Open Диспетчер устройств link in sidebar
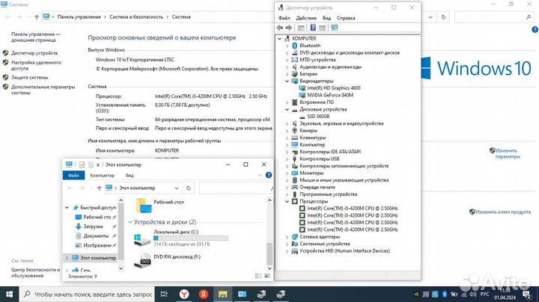Viewport: 539px width, 302px height. tap(34, 53)
